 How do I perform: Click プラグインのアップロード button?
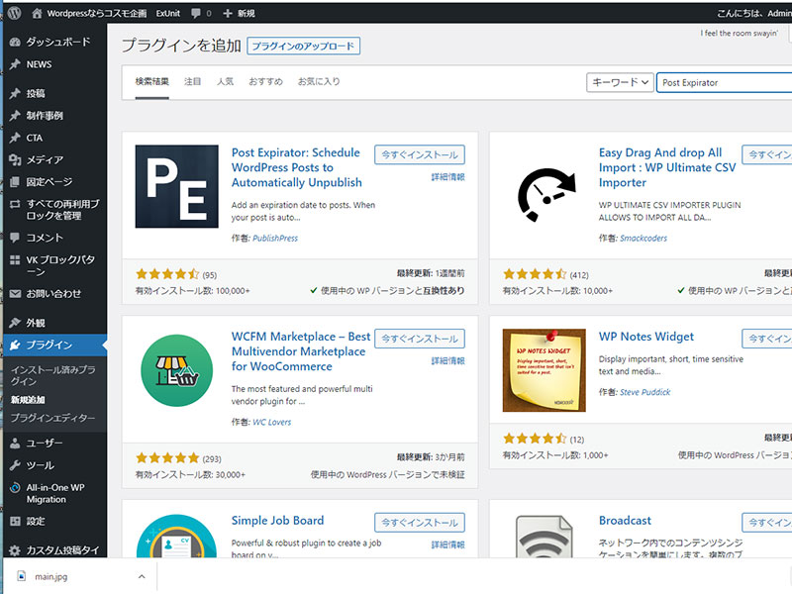click(303, 47)
